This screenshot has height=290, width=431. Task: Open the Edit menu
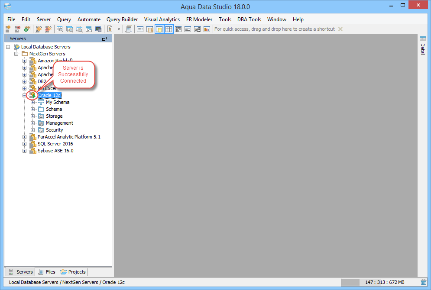[x=26, y=19]
